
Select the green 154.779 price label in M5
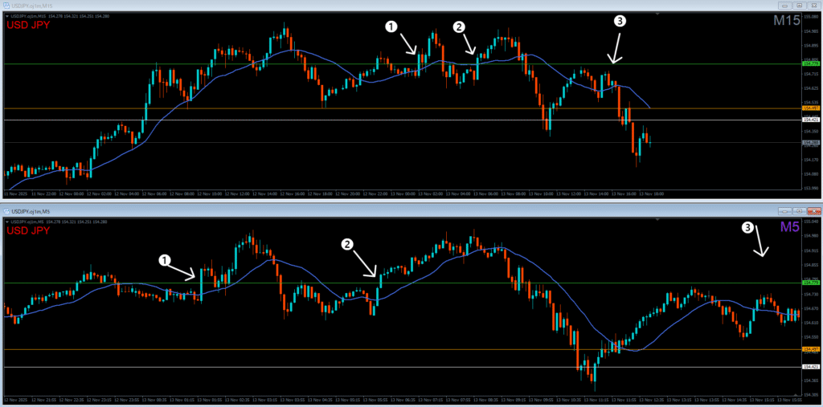coord(811,283)
